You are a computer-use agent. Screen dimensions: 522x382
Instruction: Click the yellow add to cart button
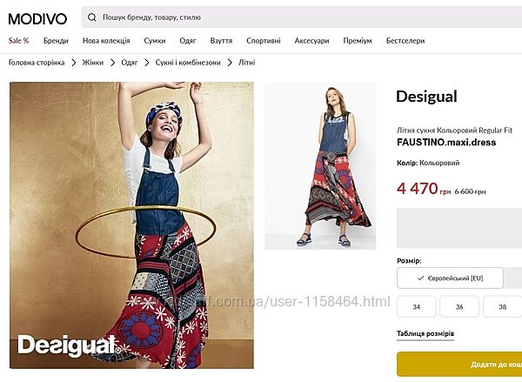pyautogui.click(x=459, y=365)
